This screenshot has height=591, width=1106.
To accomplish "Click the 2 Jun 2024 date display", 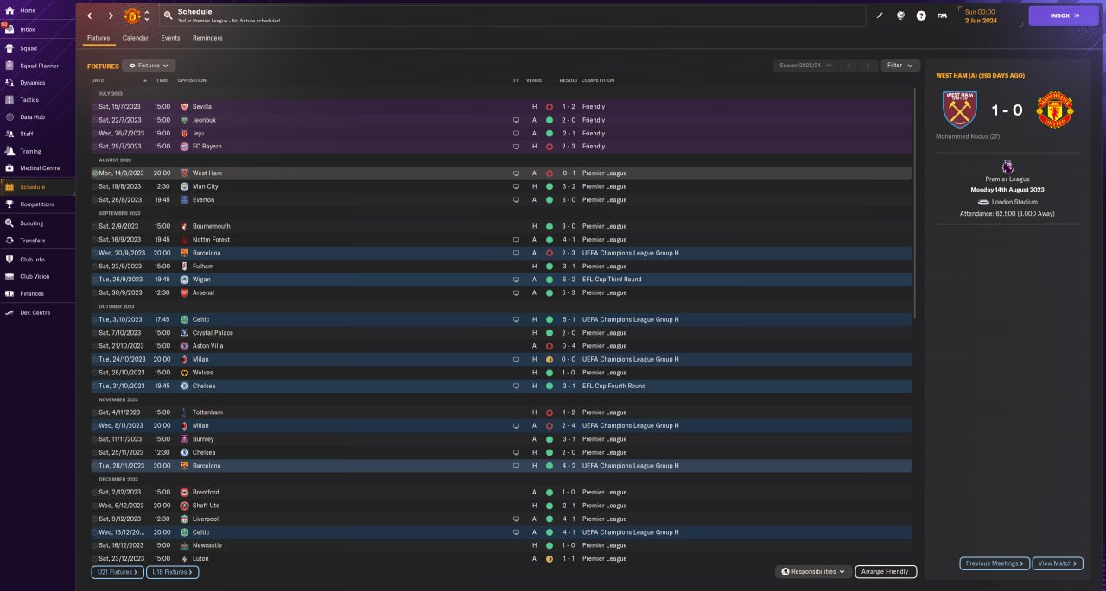I will point(981,20).
